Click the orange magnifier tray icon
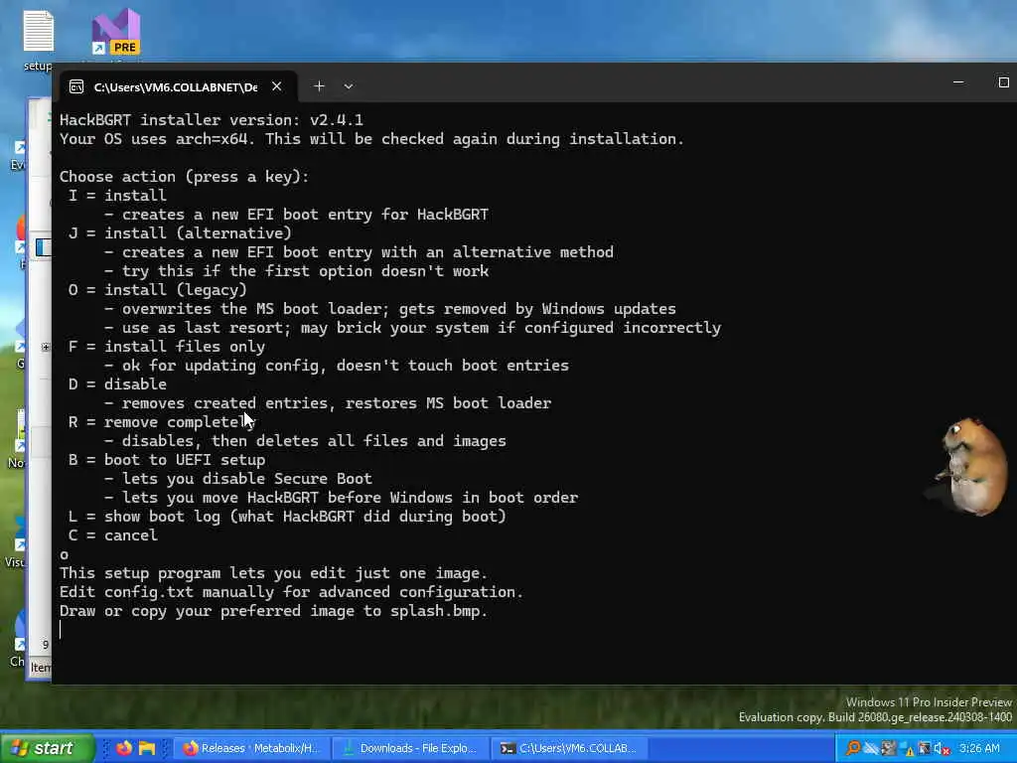This screenshot has width=1017, height=763. (x=853, y=748)
